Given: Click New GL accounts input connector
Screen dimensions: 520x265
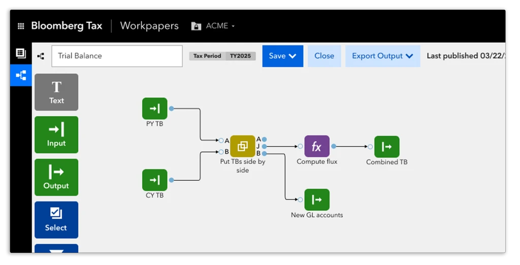Looking at the screenshot, I should point(300,200).
